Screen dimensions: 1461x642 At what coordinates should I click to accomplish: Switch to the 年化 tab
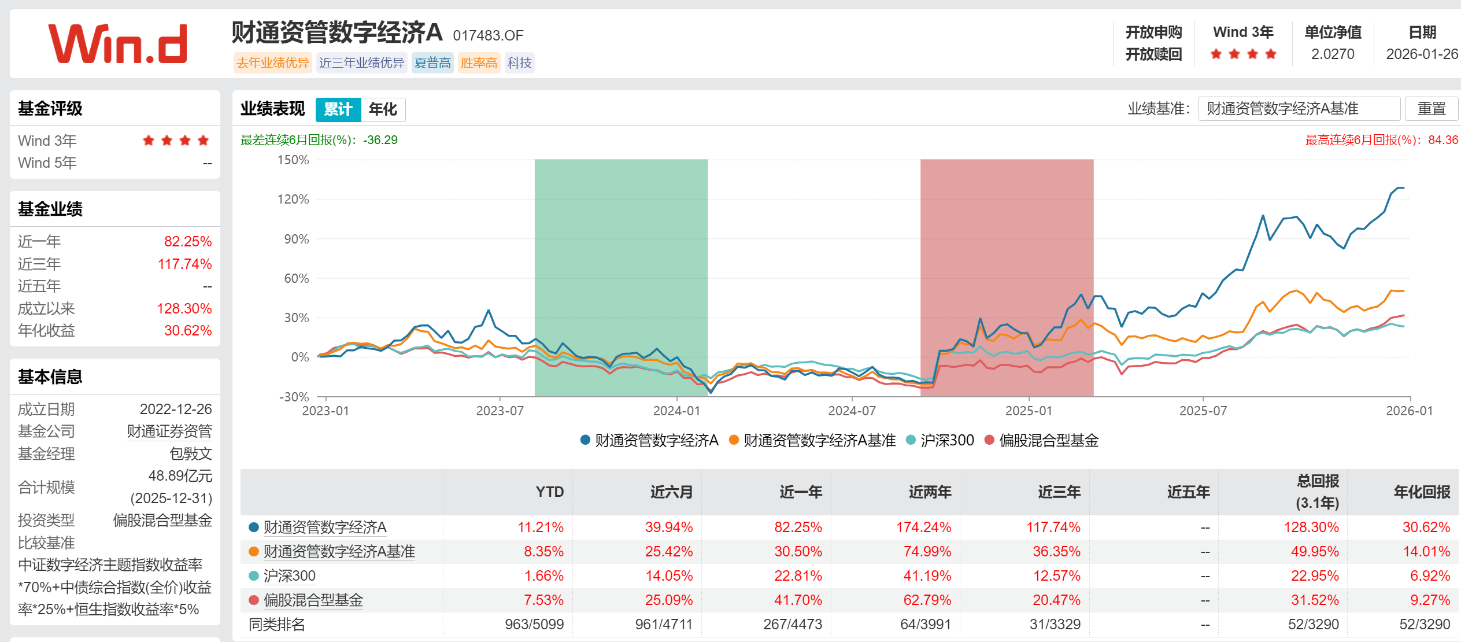(383, 109)
